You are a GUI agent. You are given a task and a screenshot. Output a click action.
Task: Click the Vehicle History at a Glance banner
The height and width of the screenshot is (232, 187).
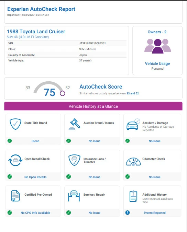pos(93,106)
